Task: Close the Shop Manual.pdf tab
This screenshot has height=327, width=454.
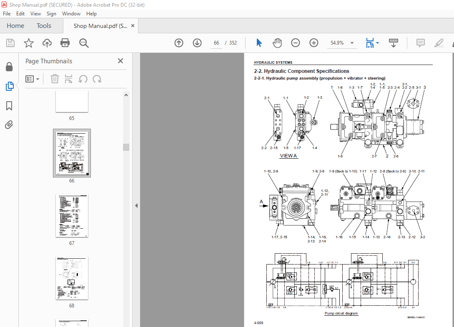Action: click(x=133, y=26)
